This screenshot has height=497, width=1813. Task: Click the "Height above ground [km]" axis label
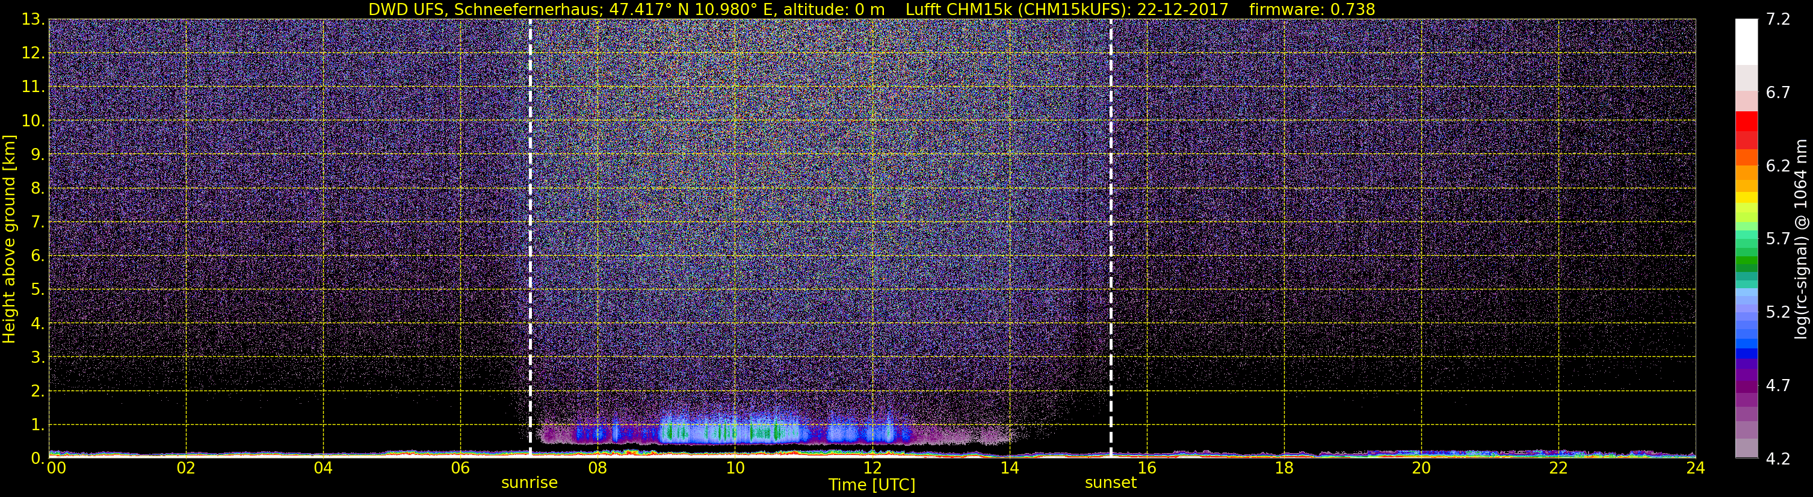pos(9,239)
